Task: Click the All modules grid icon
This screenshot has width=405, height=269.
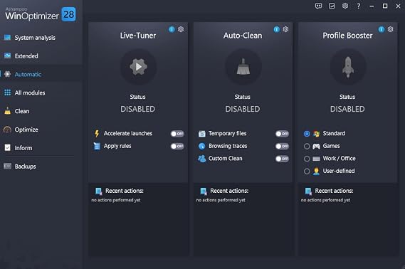Action: pyautogui.click(x=8, y=93)
